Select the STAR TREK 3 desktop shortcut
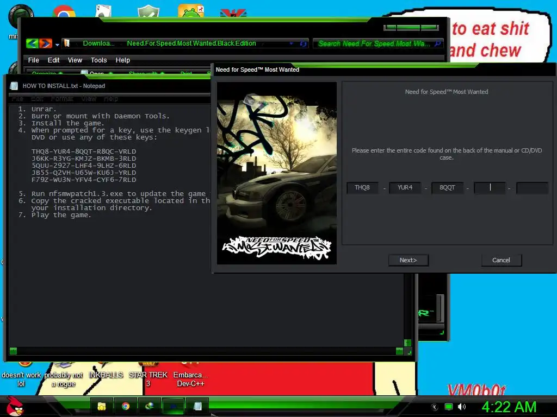Viewport: 557px width, 417px height. pos(148,375)
